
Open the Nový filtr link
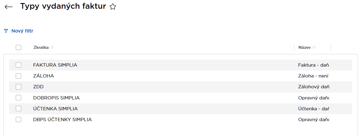(22, 31)
